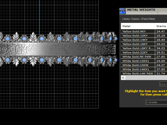Click the horizontal scrollbar track in metal list
Viewport: 167px width, 125px height.
click(x=146, y=78)
